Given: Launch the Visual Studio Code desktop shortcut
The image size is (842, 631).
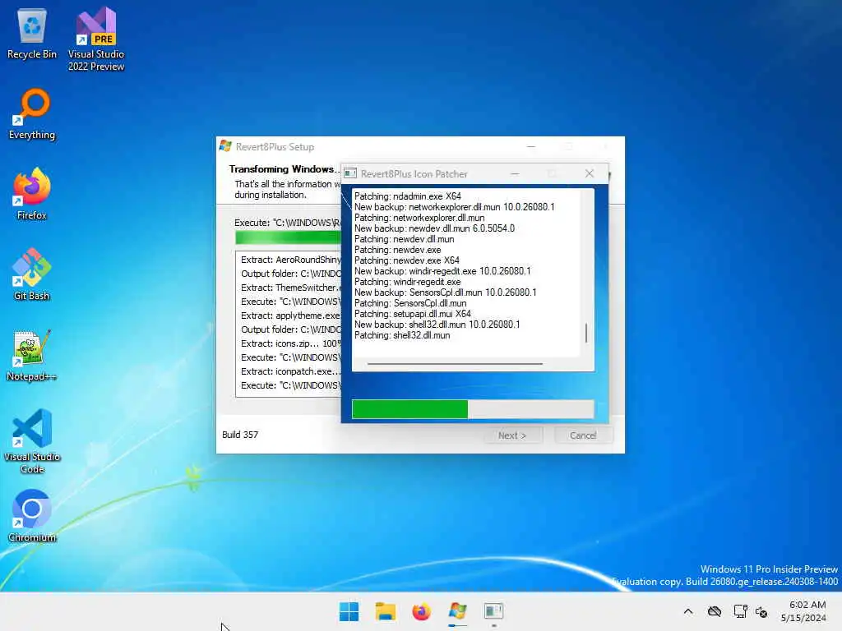Looking at the screenshot, I should point(32,441).
